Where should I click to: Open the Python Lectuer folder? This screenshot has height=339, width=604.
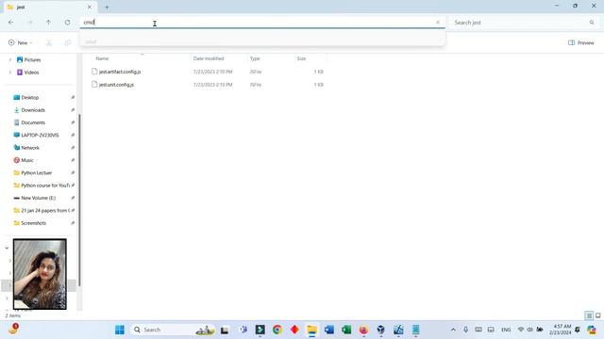37,173
